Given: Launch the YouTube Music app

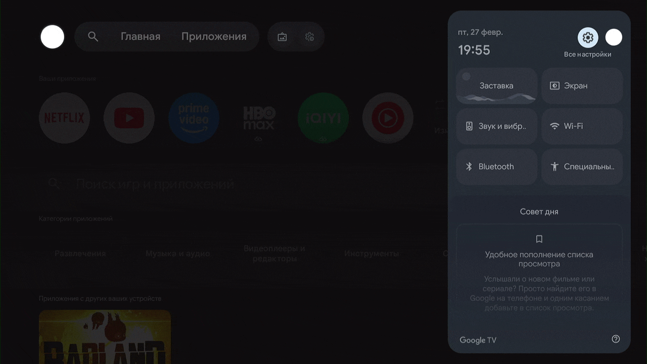Looking at the screenshot, I should click(x=388, y=118).
